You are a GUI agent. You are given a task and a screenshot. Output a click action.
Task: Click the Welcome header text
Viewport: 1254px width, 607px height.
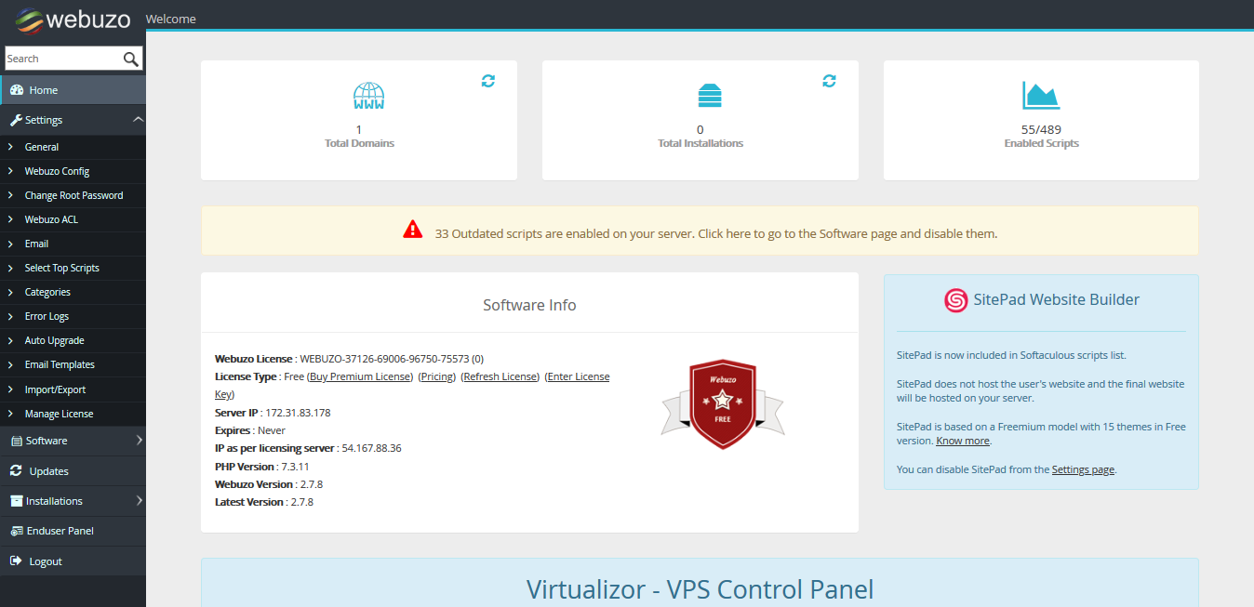click(171, 19)
